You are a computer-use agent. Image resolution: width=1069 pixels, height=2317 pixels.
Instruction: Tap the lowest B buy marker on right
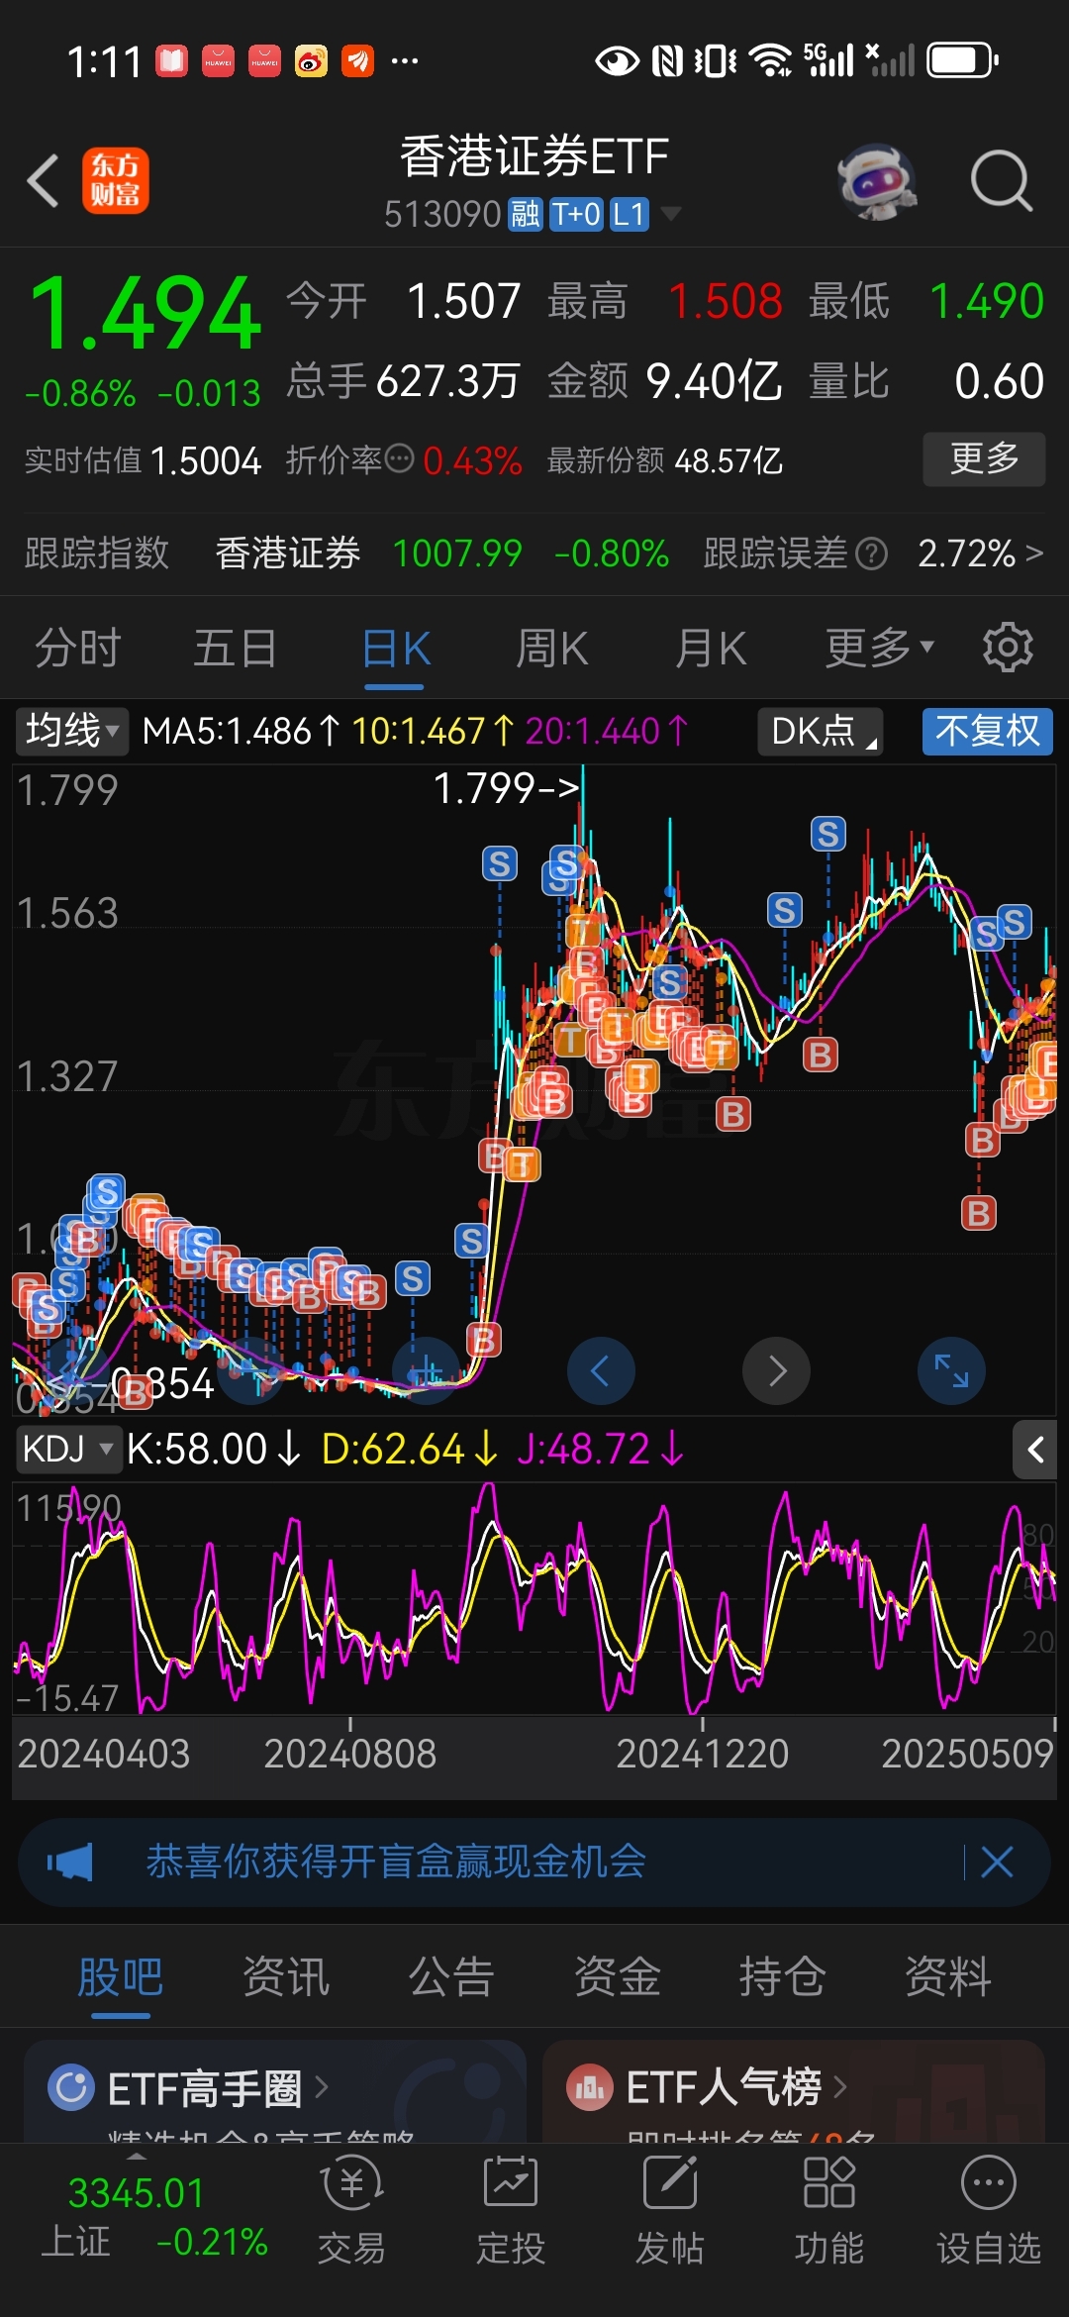(x=979, y=1213)
